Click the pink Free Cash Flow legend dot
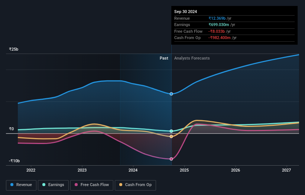305x195 pixels. (76, 185)
